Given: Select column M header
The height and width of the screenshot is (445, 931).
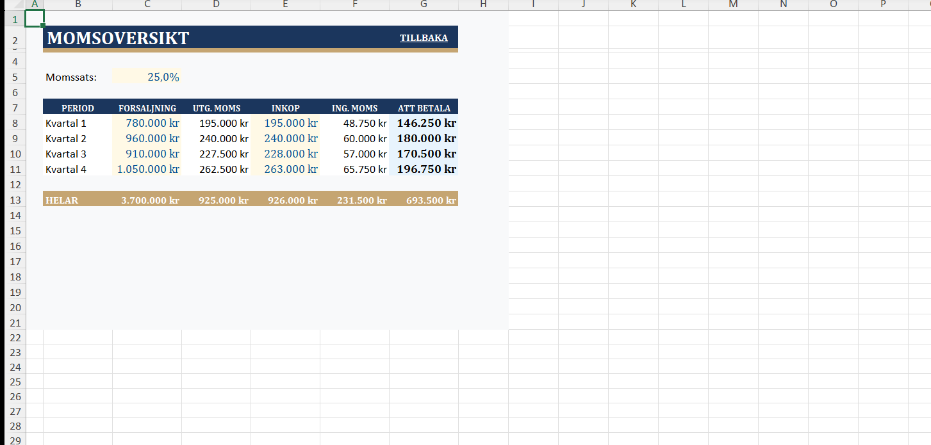Looking at the screenshot, I should (x=733, y=4).
